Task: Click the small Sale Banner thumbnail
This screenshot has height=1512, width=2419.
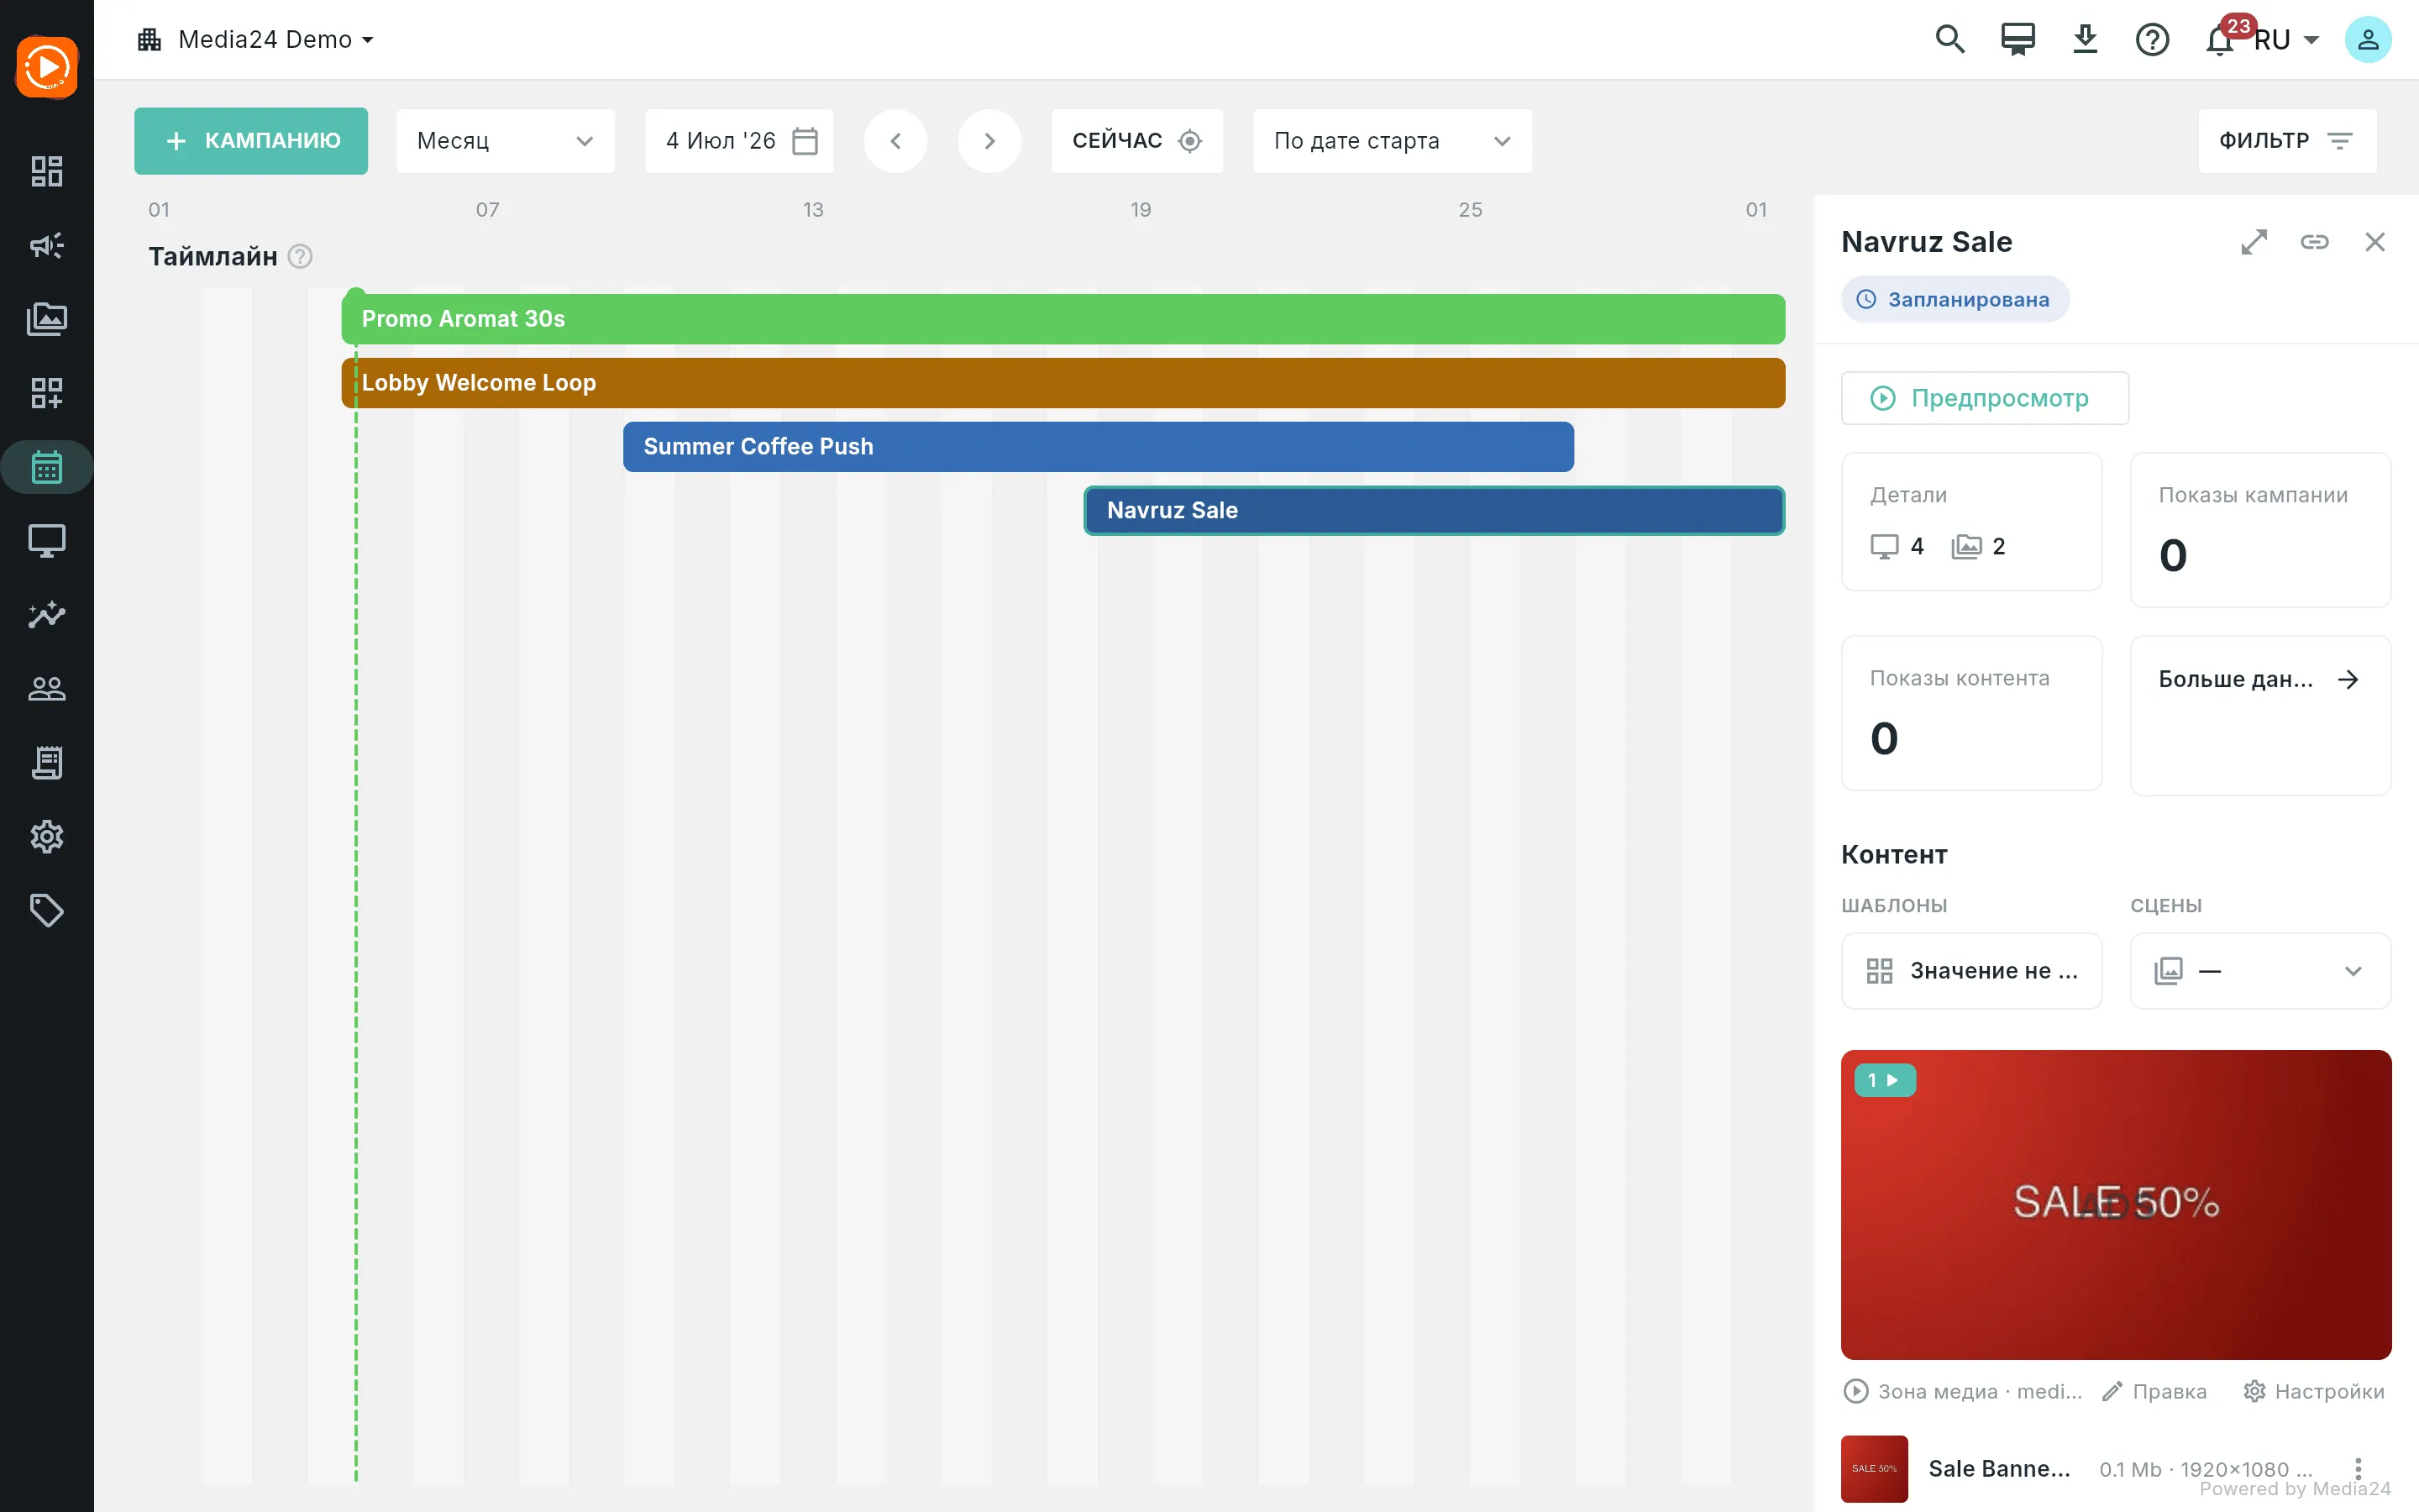Action: 1874,1469
